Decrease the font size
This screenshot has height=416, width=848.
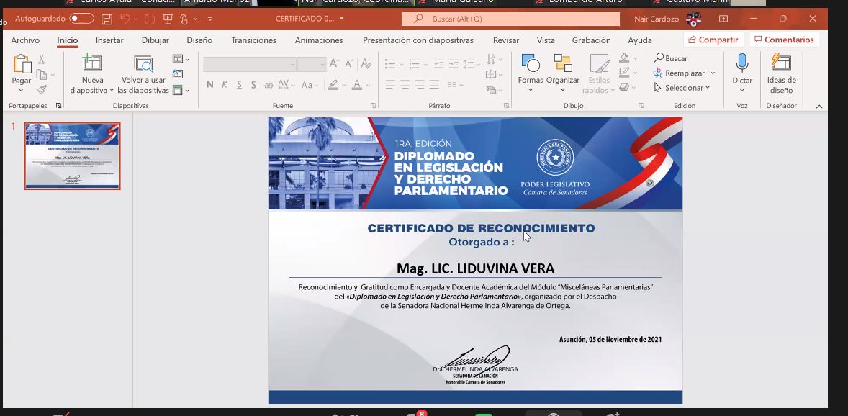(349, 63)
